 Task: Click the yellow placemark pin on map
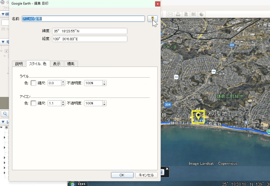(x=198, y=116)
